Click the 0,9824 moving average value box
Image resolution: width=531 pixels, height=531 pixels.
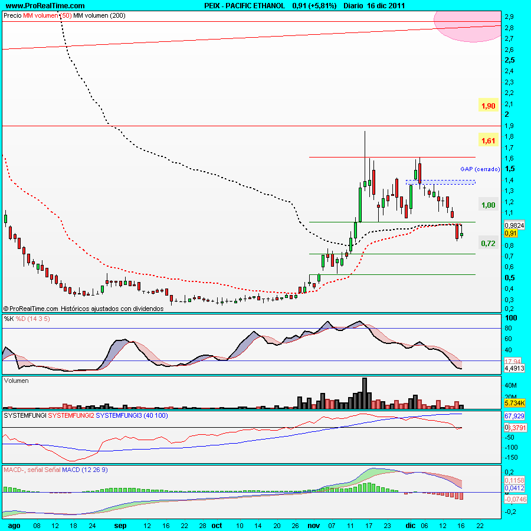(x=514, y=225)
